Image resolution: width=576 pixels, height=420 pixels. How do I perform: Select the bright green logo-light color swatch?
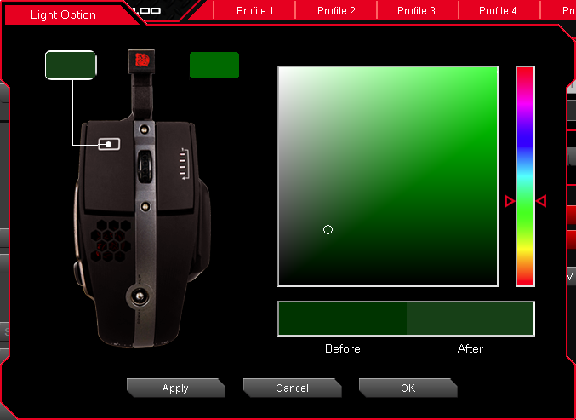[x=214, y=65]
